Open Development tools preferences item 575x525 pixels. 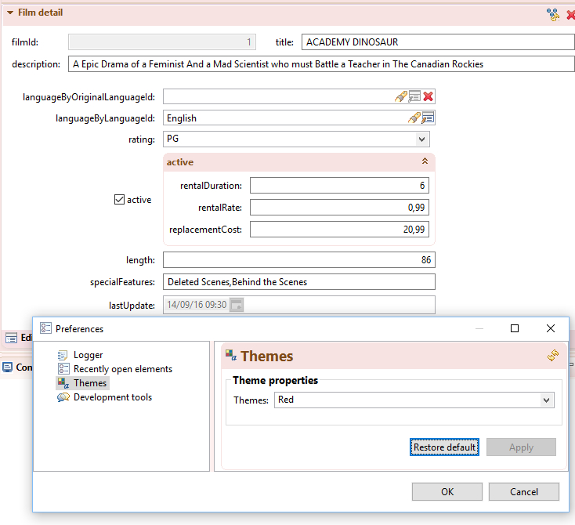(x=112, y=397)
